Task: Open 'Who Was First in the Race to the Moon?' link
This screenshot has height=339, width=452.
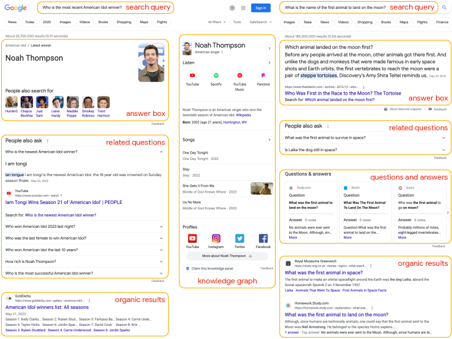Action: (343, 93)
